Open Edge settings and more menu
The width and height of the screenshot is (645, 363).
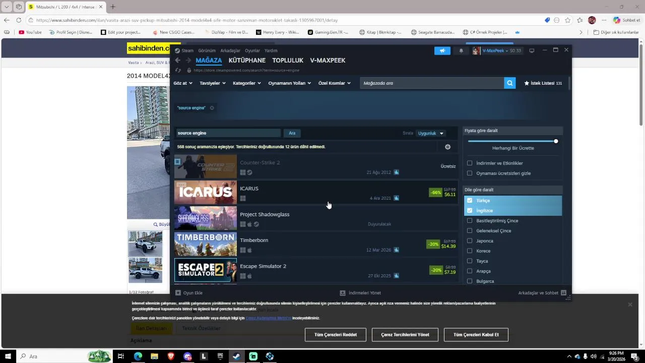click(x=604, y=20)
